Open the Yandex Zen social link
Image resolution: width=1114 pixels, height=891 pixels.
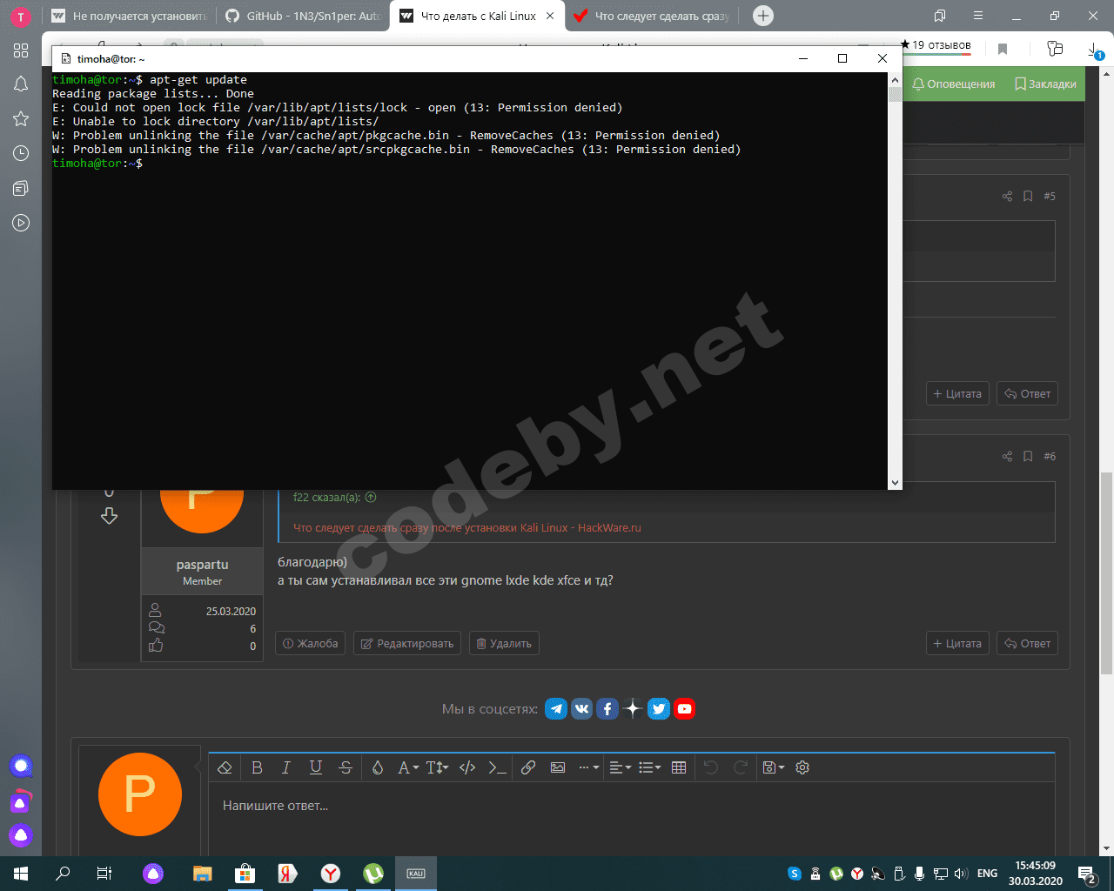633,709
